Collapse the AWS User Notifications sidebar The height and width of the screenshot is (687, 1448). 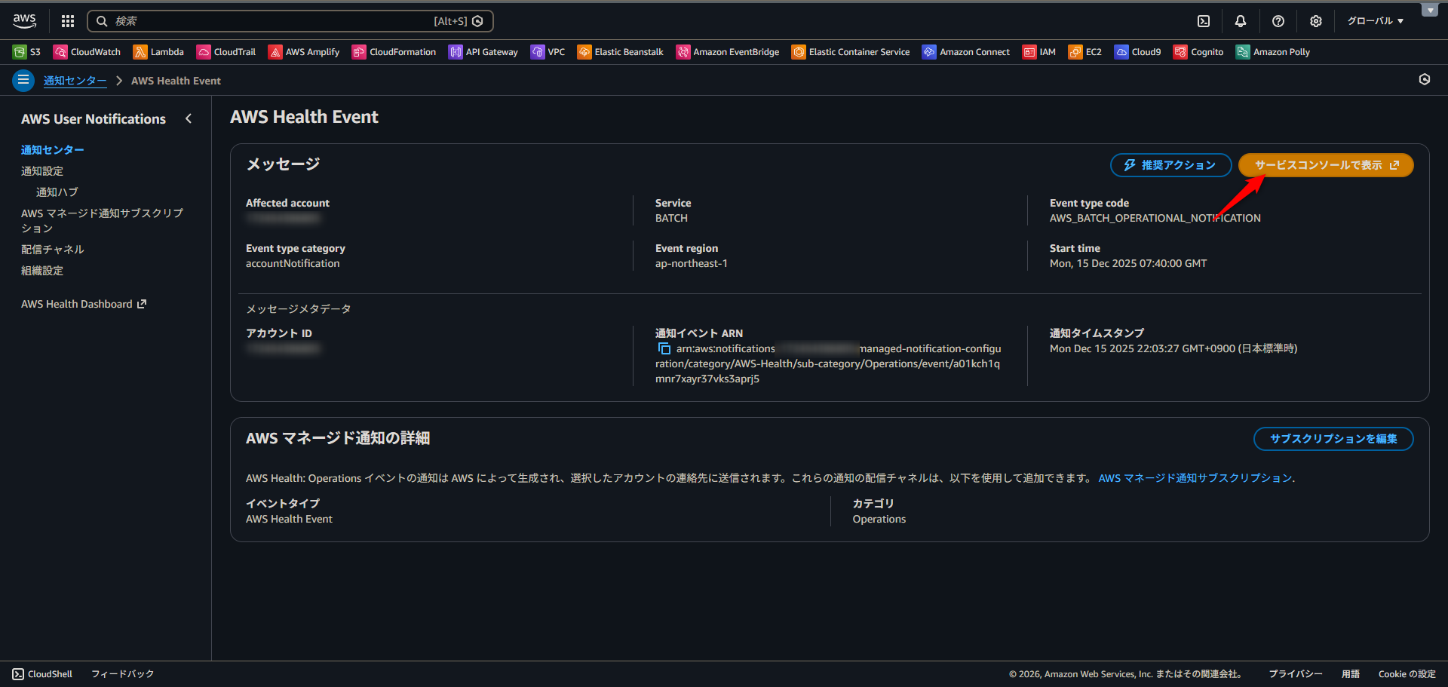189,118
